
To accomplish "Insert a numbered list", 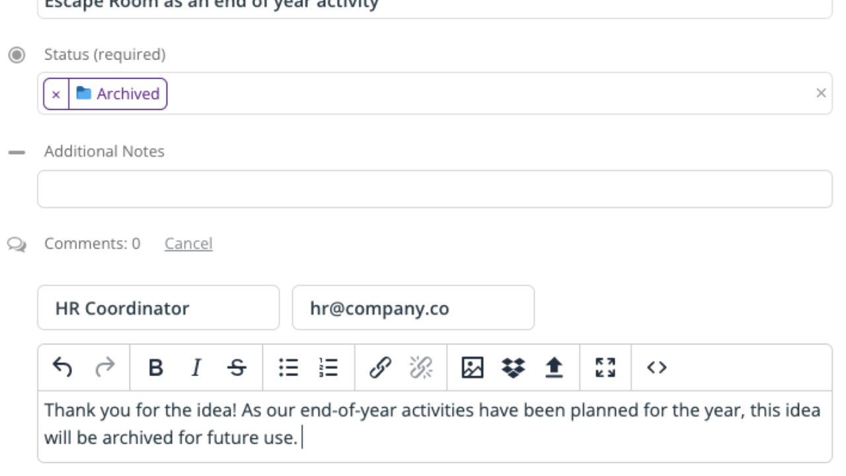I will [328, 367].
